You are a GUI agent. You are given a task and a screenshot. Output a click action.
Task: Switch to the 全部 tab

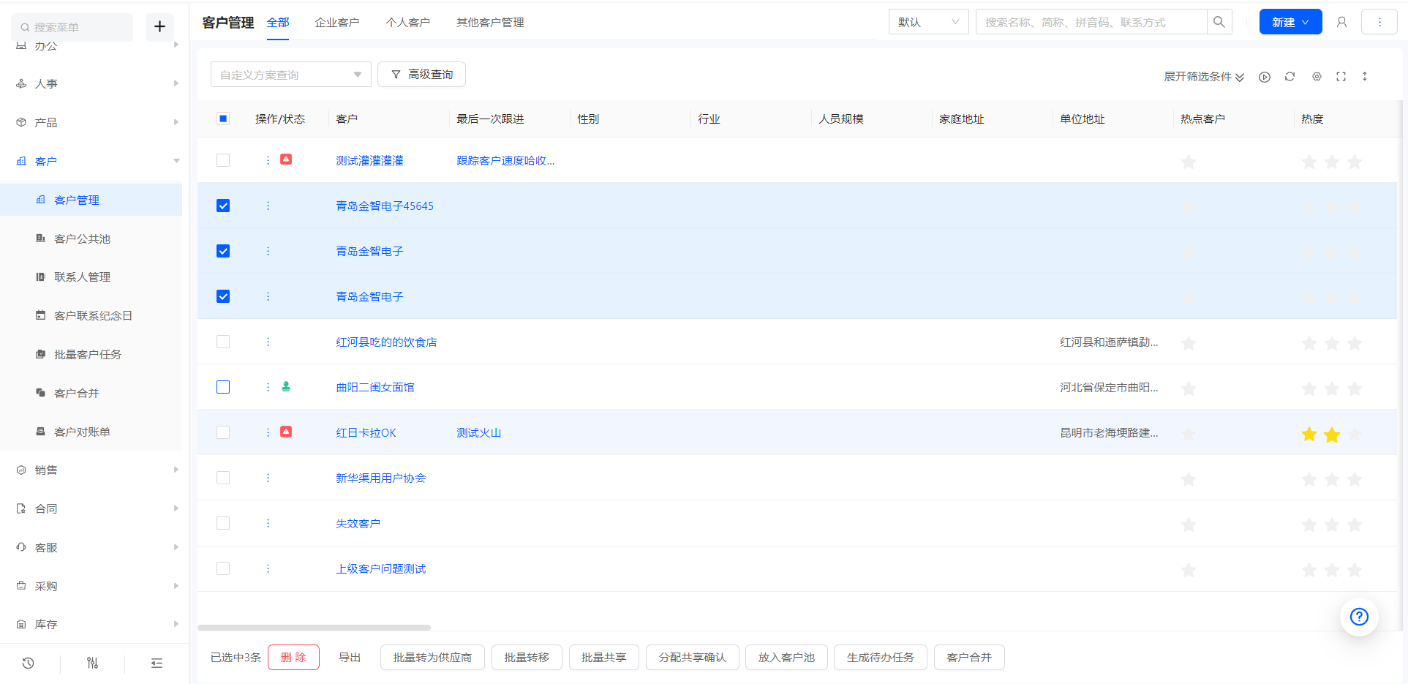tap(278, 23)
